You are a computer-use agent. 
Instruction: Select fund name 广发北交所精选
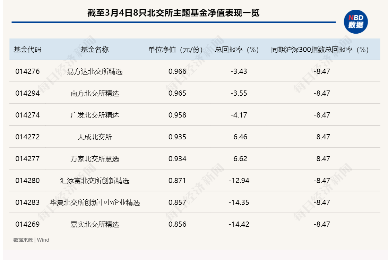[95, 115]
